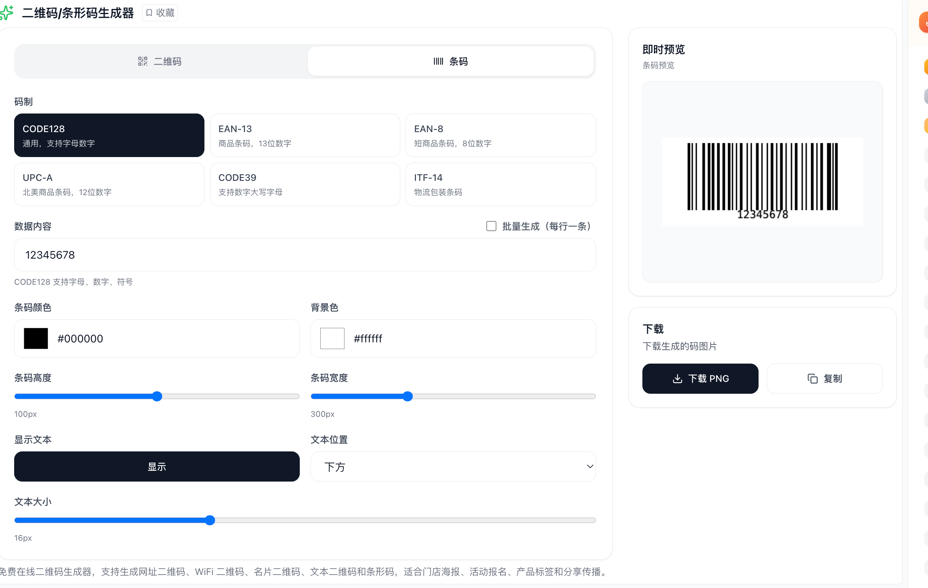Open the black 条码颜色 color swatch
Screen dimensions: 928x588
pyautogui.click(x=36, y=339)
